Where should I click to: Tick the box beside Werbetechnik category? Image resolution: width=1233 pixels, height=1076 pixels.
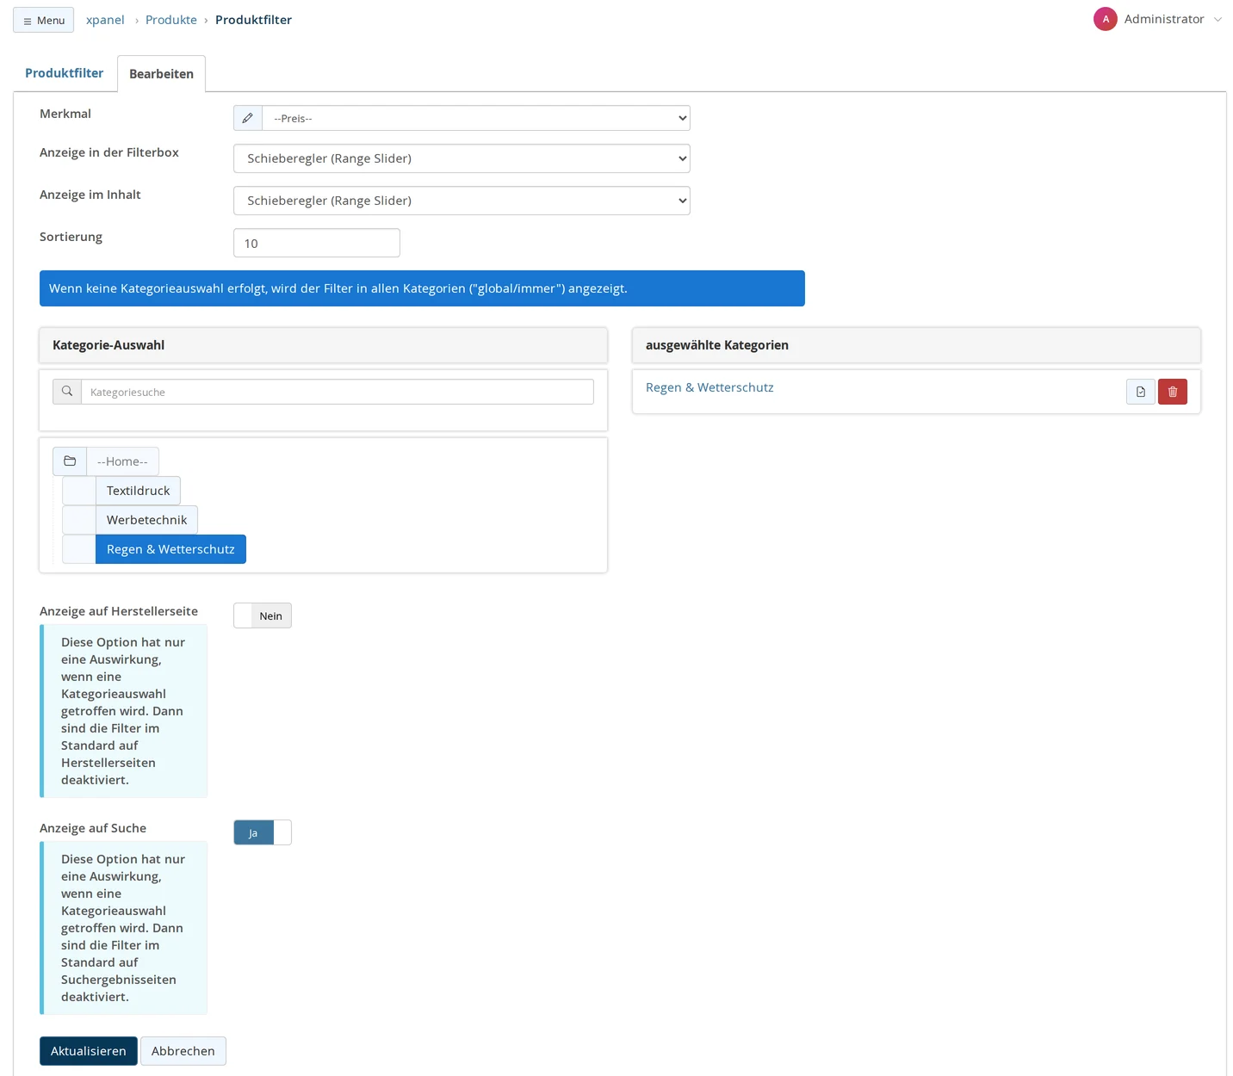(x=79, y=520)
